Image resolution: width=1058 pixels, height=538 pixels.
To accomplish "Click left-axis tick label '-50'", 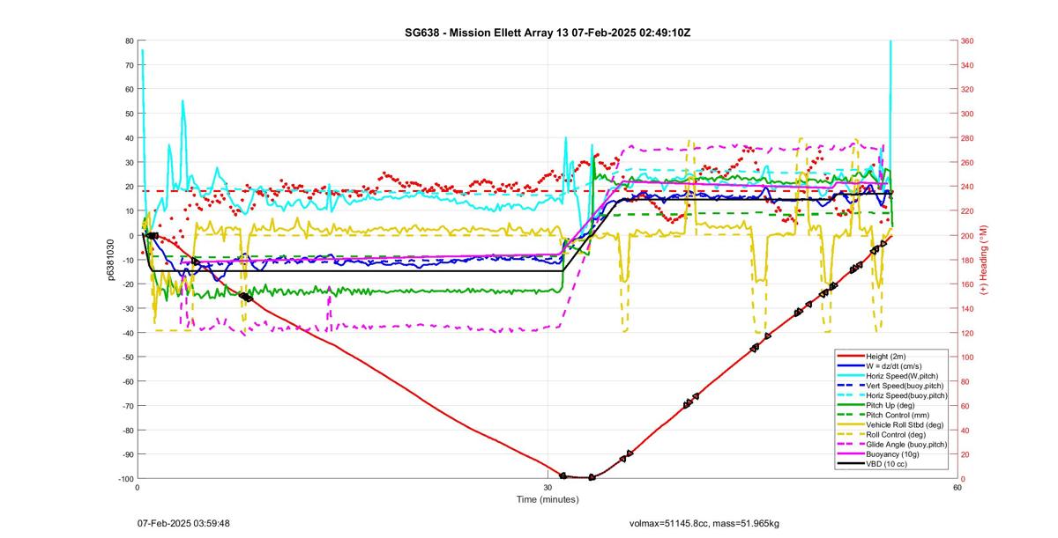I will [127, 357].
